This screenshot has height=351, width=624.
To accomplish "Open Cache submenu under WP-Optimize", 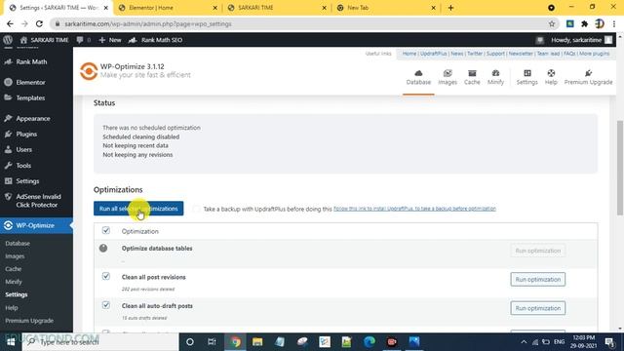I will click(x=13, y=269).
